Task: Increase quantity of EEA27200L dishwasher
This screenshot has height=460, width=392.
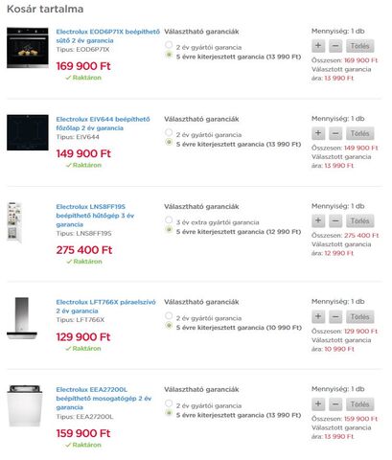Action: coord(318,404)
